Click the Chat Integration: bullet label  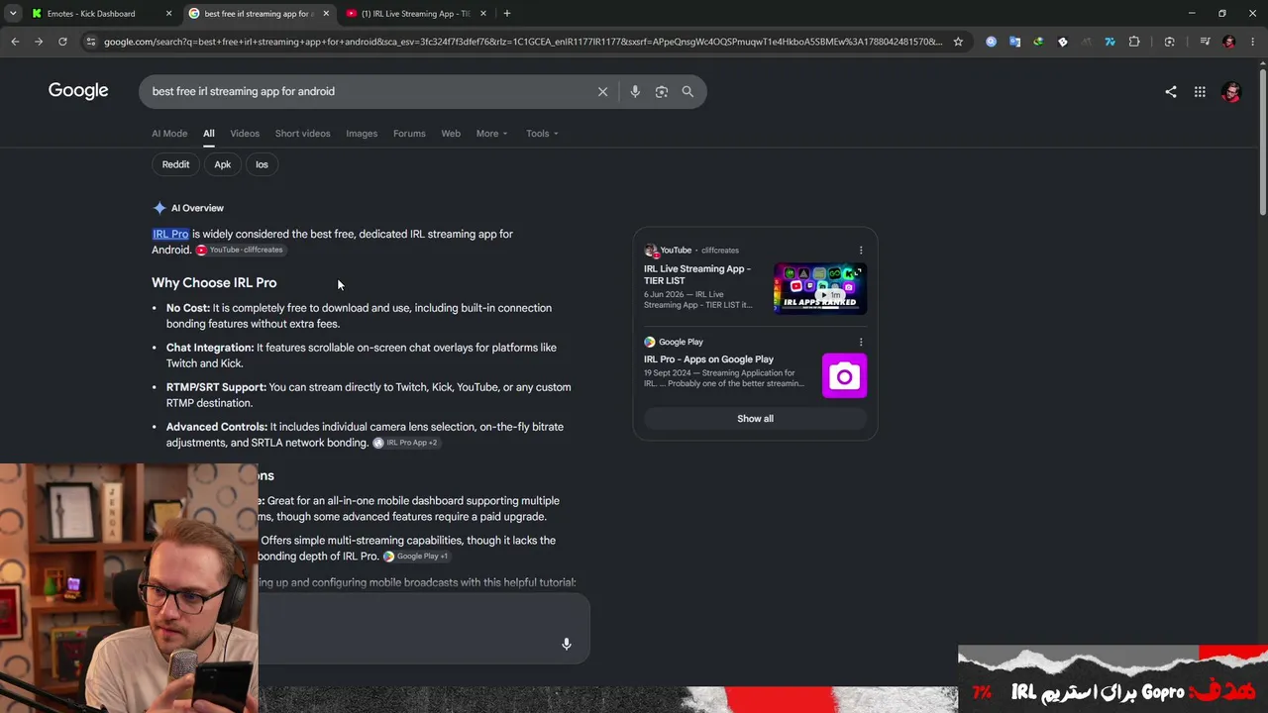[210, 348]
